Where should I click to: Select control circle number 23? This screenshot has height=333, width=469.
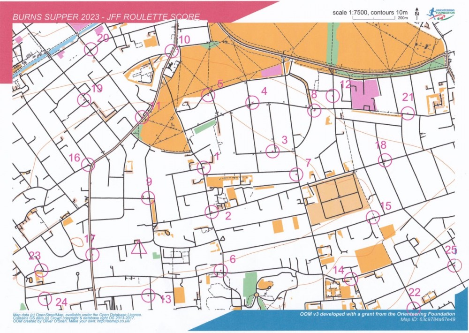pos(42,270)
